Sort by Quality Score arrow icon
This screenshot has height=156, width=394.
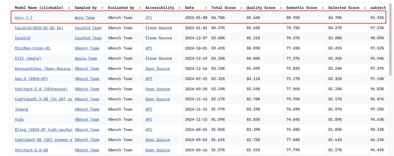281,8
